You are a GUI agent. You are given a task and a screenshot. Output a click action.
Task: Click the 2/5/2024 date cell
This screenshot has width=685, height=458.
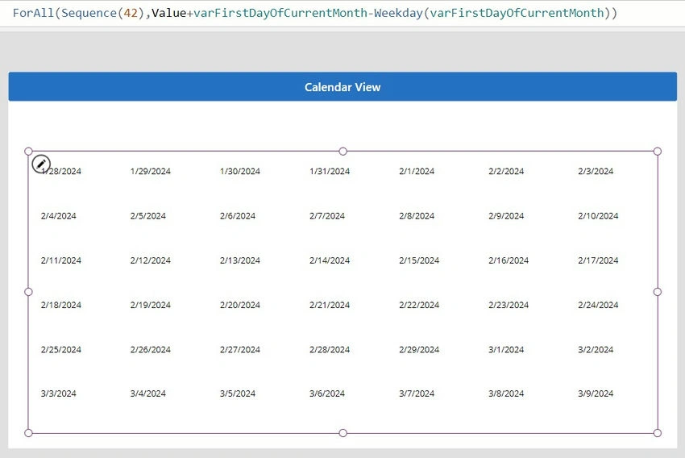[148, 216]
